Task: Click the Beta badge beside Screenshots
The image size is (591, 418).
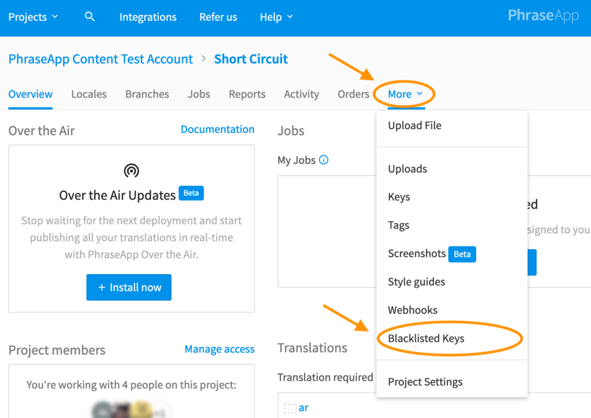Action: (462, 254)
